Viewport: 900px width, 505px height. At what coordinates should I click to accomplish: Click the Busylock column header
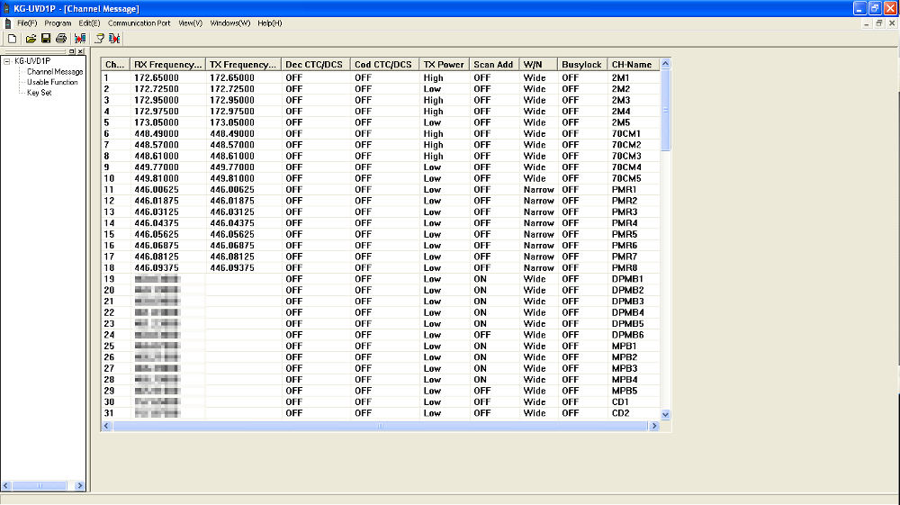coord(582,64)
